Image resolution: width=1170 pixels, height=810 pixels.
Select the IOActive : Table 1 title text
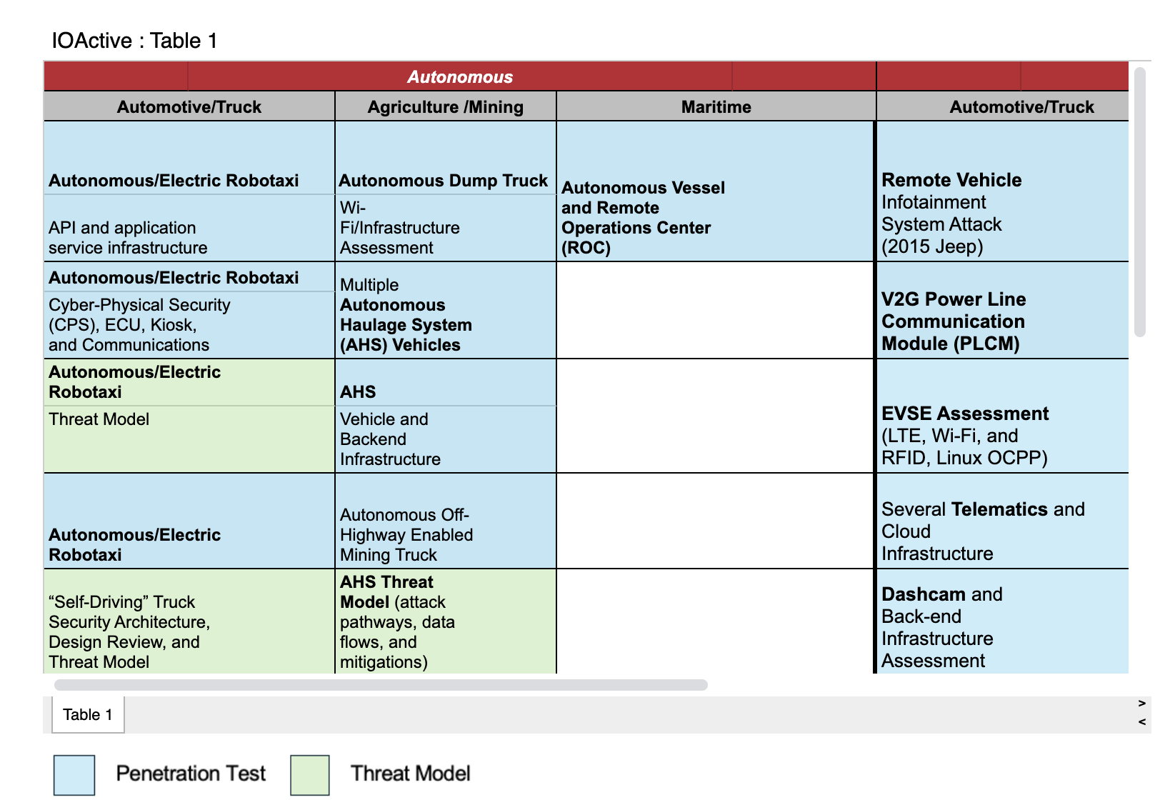pos(134,41)
